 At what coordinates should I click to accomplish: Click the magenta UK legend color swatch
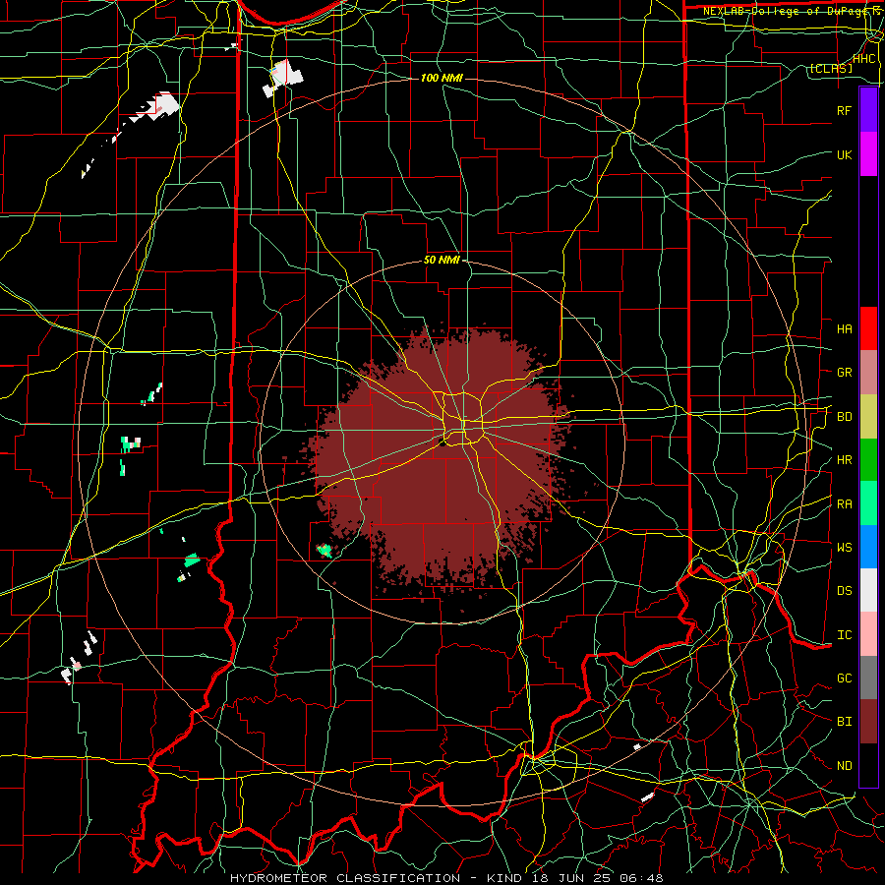click(868, 154)
